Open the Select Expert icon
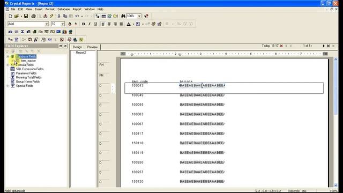This screenshot has width=343, height=193. (x=36, y=40)
